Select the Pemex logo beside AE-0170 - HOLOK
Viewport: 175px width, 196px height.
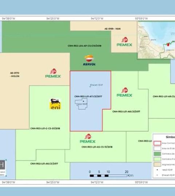(x=53, y=73)
